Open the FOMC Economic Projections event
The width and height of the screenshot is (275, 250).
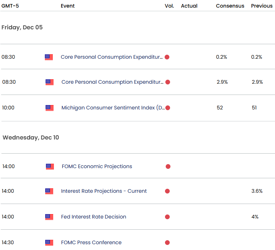tap(97, 167)
